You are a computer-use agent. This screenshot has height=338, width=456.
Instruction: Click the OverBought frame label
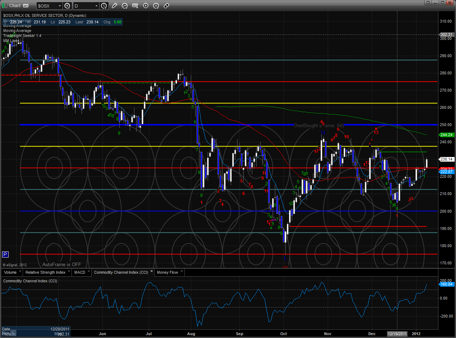(x=319, y=125)
